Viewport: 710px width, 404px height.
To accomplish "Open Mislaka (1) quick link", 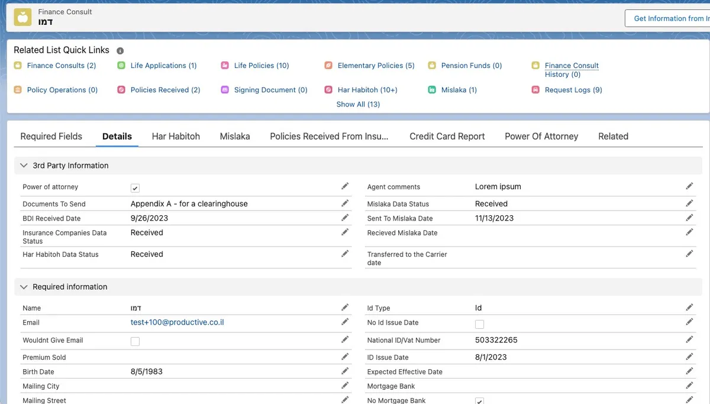I will point(459,90).
